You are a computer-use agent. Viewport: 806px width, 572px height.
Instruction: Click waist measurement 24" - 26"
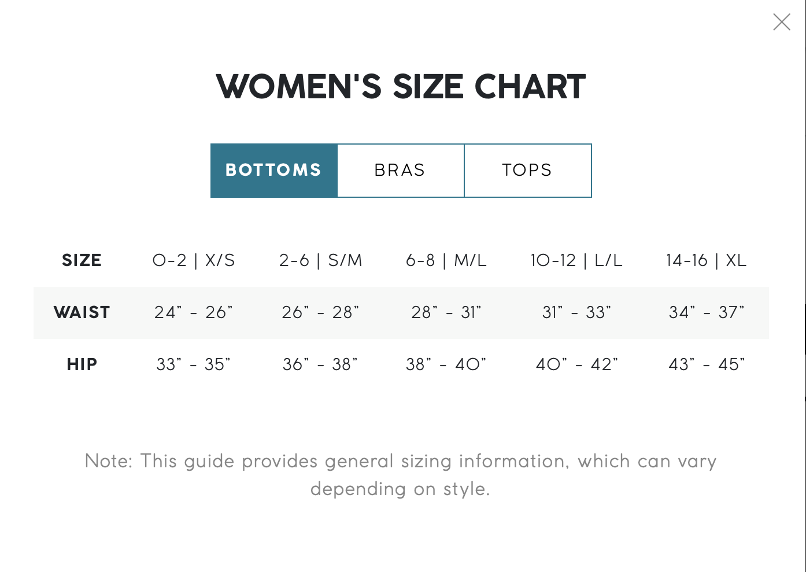[x=194, y=312]
